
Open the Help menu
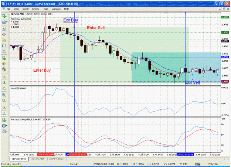coord(67,9)
